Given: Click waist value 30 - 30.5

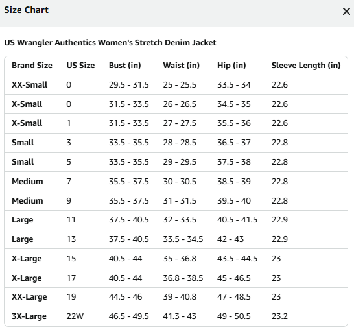Looking at the screenshot, I should pos(180,182).
